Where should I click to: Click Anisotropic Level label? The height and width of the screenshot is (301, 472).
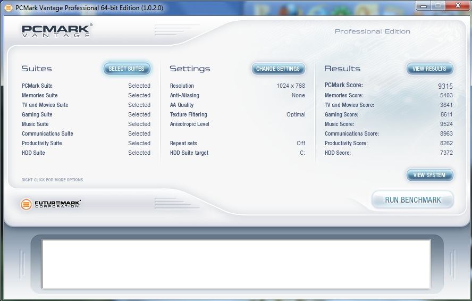click(x=190, y=124)
